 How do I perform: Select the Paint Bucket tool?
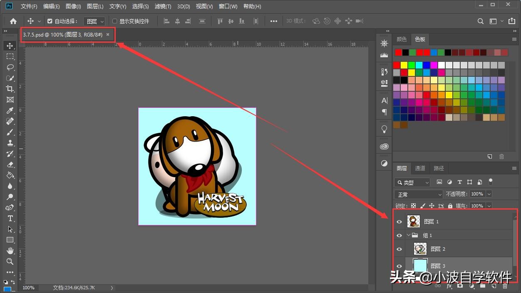tap(10, 175)
